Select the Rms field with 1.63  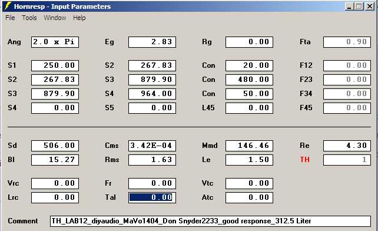(152, 160)
